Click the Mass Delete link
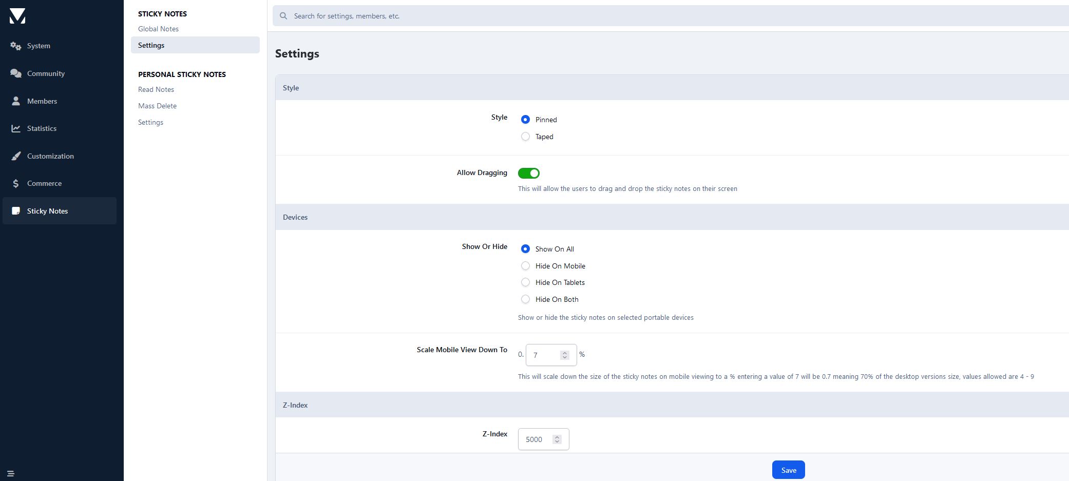 point(157,106)
